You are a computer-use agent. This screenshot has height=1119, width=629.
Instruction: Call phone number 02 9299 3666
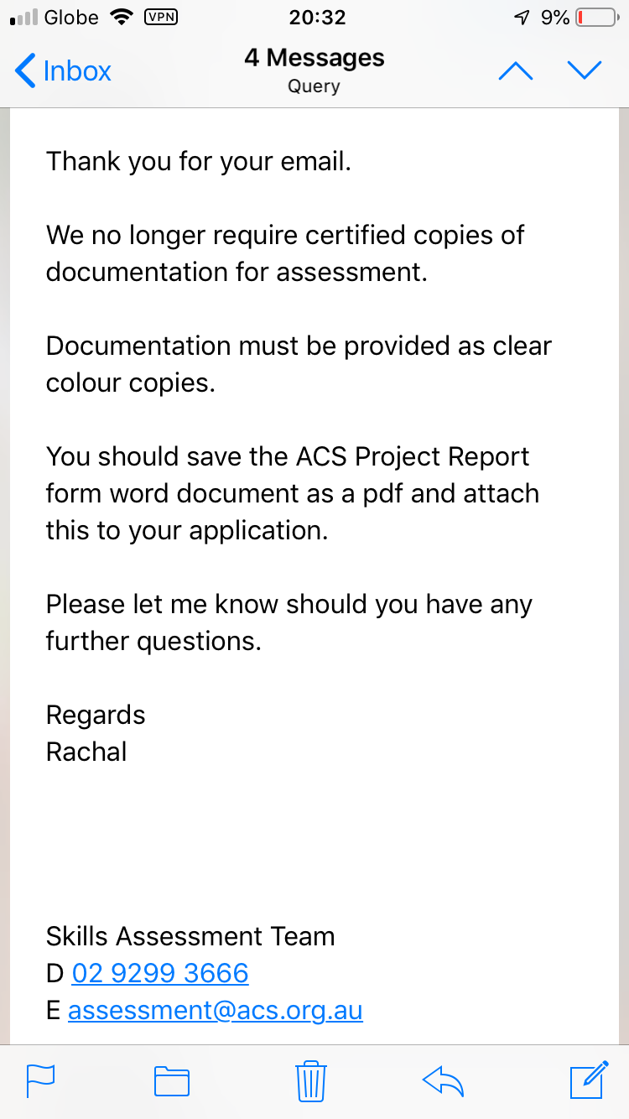click(x=160, y=973)
